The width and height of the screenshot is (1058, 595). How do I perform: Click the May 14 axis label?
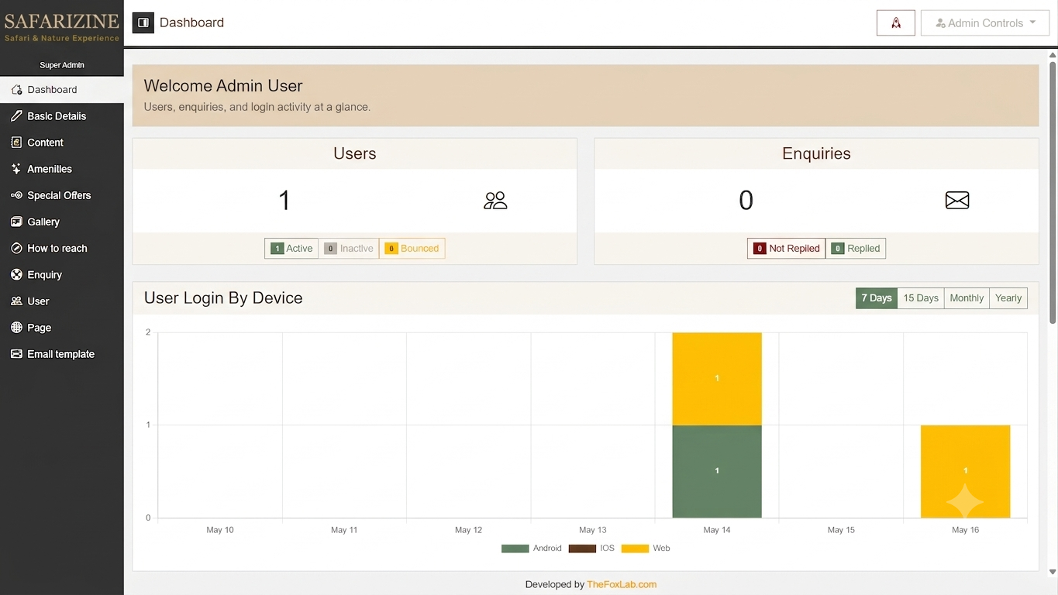tap(717, 530)
